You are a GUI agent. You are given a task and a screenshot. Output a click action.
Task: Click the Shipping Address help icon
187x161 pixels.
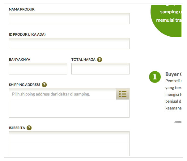point(44,85)
